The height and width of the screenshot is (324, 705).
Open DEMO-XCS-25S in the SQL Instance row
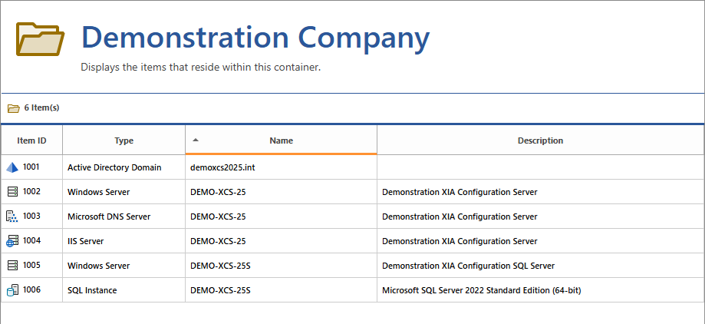pyautogui.click(x=220, y=290)
